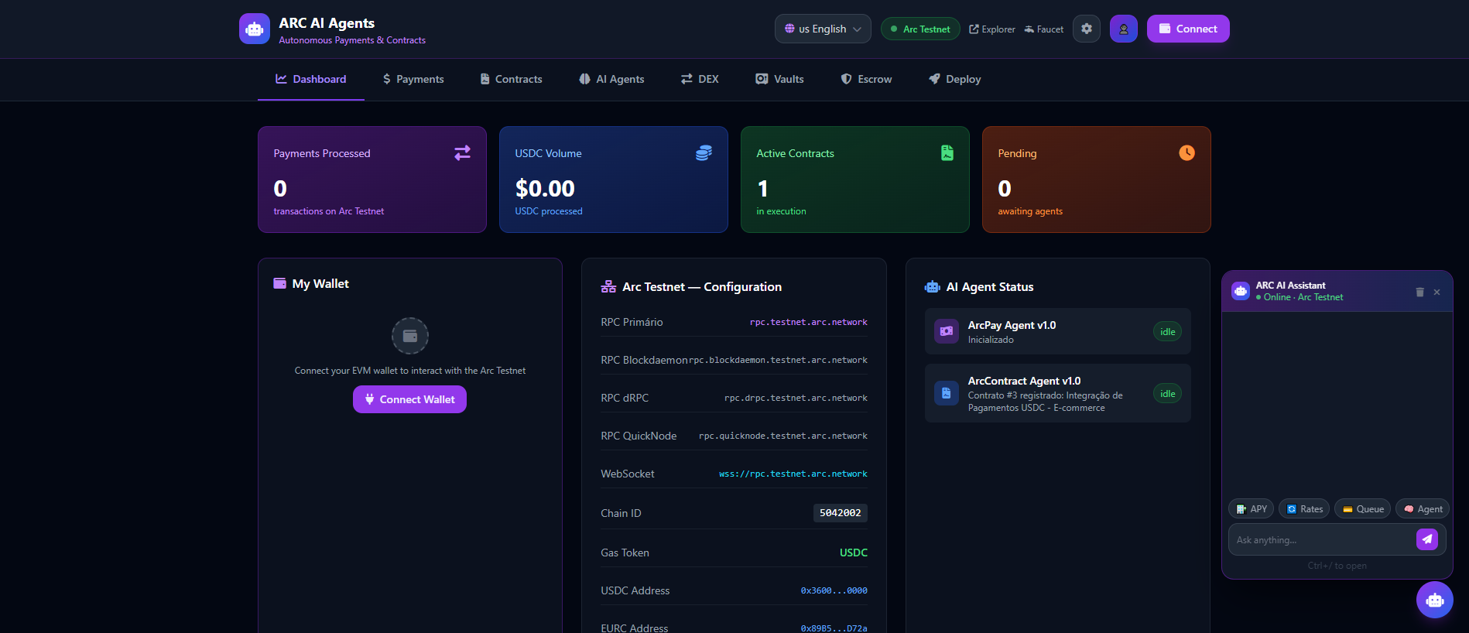Toggle the floating chatbot bubble button
Screen dimensions: 1469x633
click(1434, 600)
